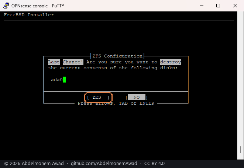Click the 'TAB or ENTER' hint text
The image size is (244, 168).
137,103
